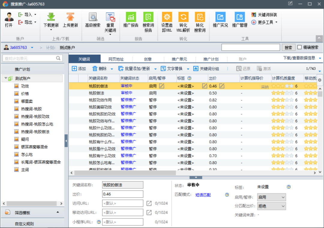Open the 分匹配出价 dropdown showing 拒绝
Image resolution: width=324 pixels, height=228 pixels.
pos(271,206)
